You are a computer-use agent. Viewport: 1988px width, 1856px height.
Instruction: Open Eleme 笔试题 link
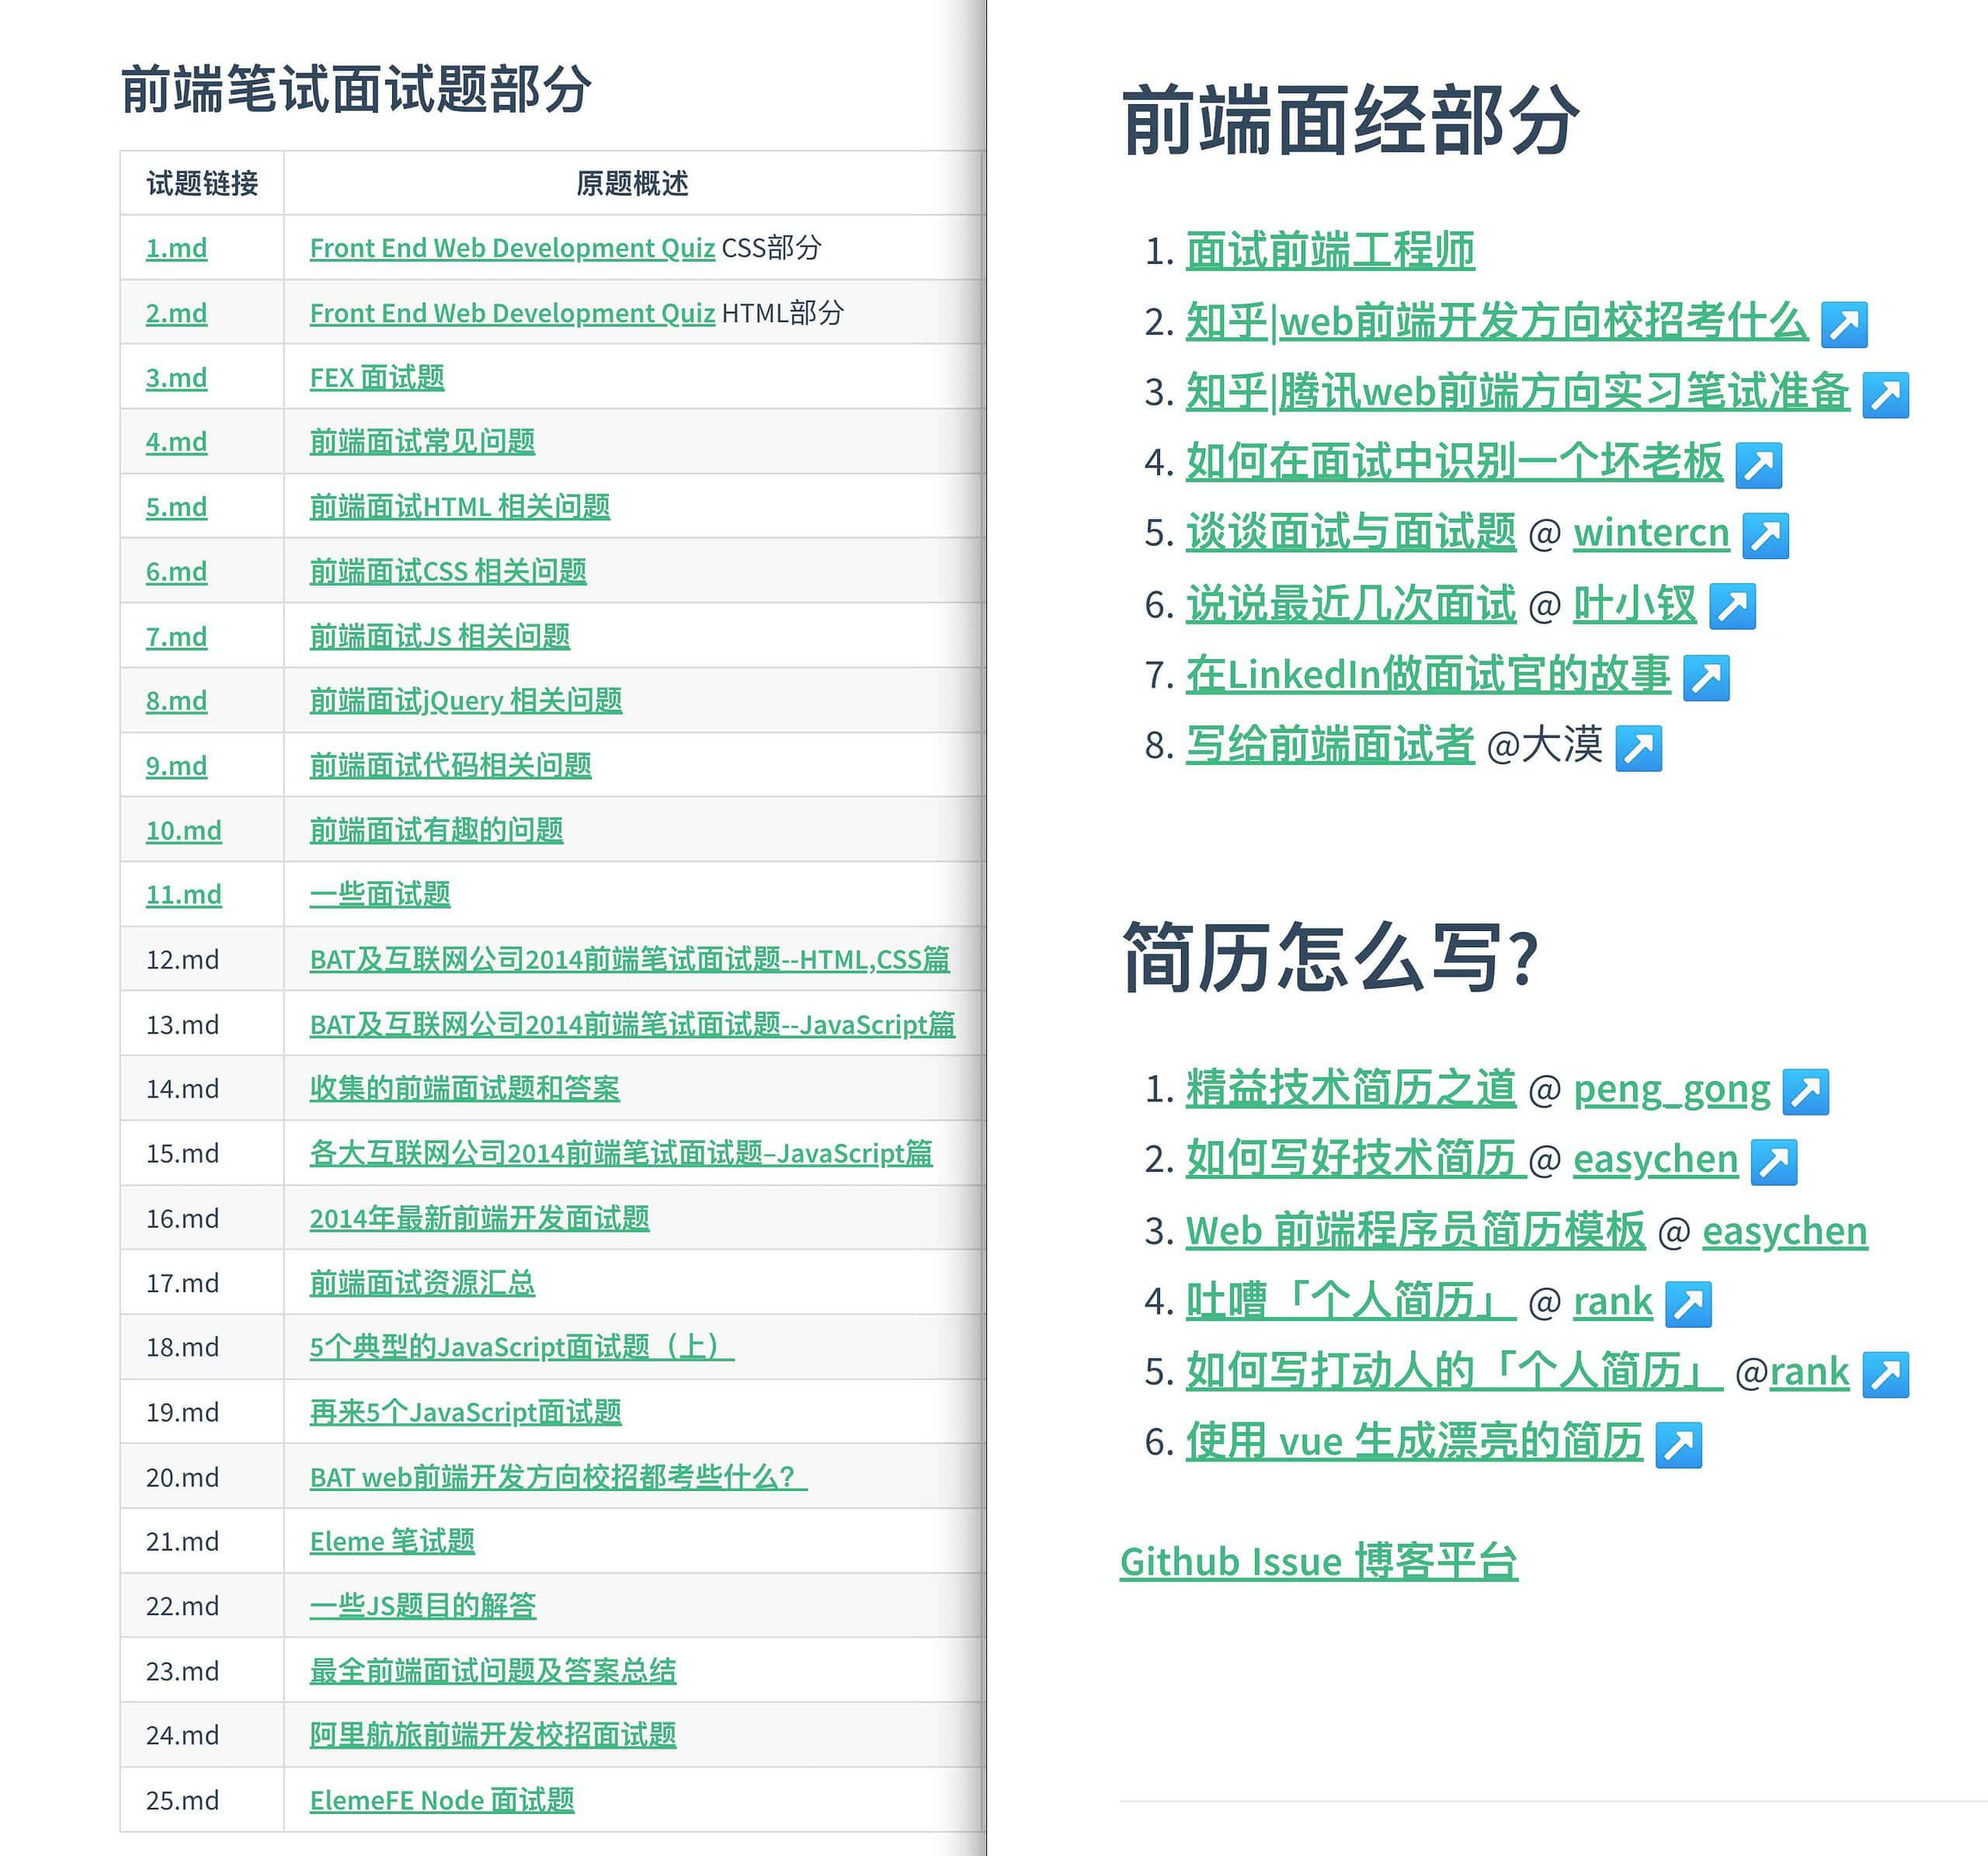(x=392, y=1541)
